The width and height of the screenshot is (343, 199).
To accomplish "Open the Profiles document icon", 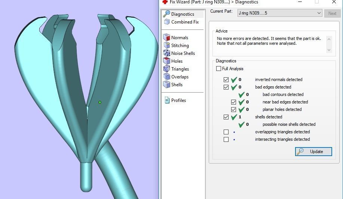I will tap(167, 100).
